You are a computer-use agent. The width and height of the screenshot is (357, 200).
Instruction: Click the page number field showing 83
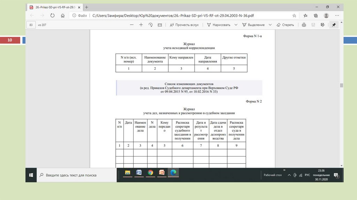[31, 25]
